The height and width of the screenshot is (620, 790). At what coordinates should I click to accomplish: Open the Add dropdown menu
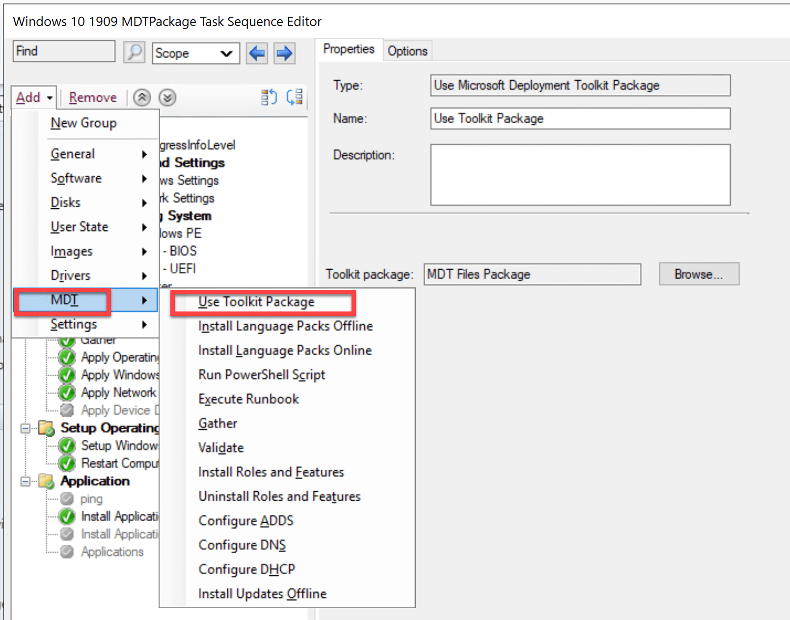[x=34, y=97]
